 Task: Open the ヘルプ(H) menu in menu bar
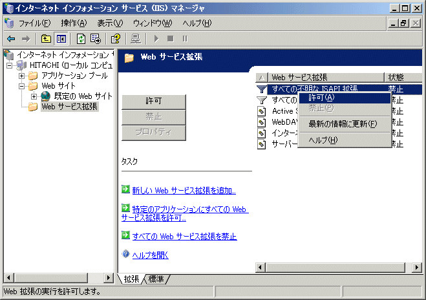197,23
